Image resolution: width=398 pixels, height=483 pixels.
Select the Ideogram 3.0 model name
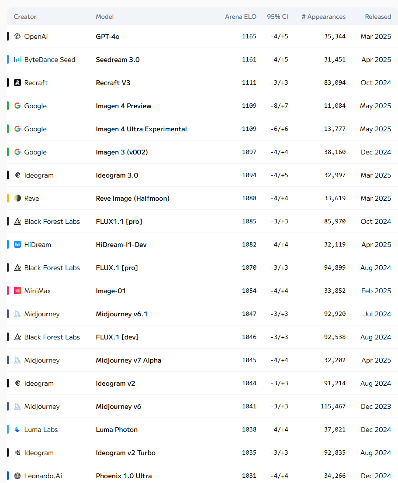pyautogui.click(x=117, y=175)
